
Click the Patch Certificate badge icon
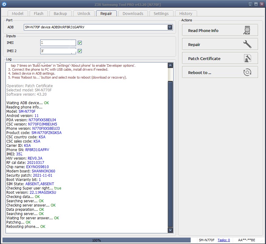point(247,58)
